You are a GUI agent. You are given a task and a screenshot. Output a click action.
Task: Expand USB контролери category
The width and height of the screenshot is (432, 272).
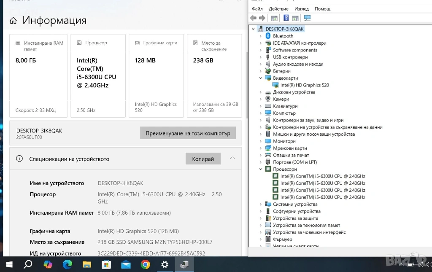(260, 57)
